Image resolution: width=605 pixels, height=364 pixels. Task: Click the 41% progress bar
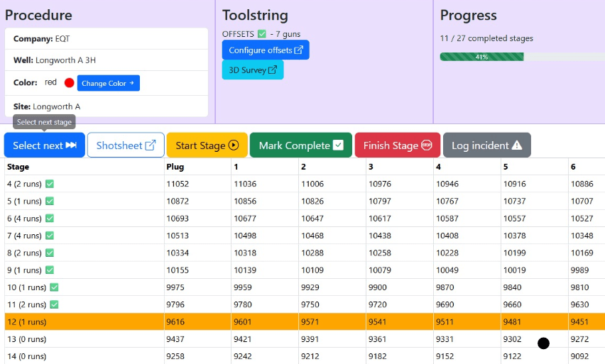coord(482,57)
